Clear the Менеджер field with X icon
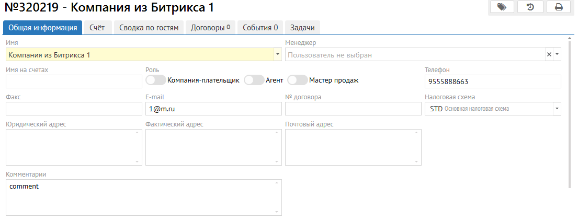Screen dimensions: 578x221 [x=549, y=54]
